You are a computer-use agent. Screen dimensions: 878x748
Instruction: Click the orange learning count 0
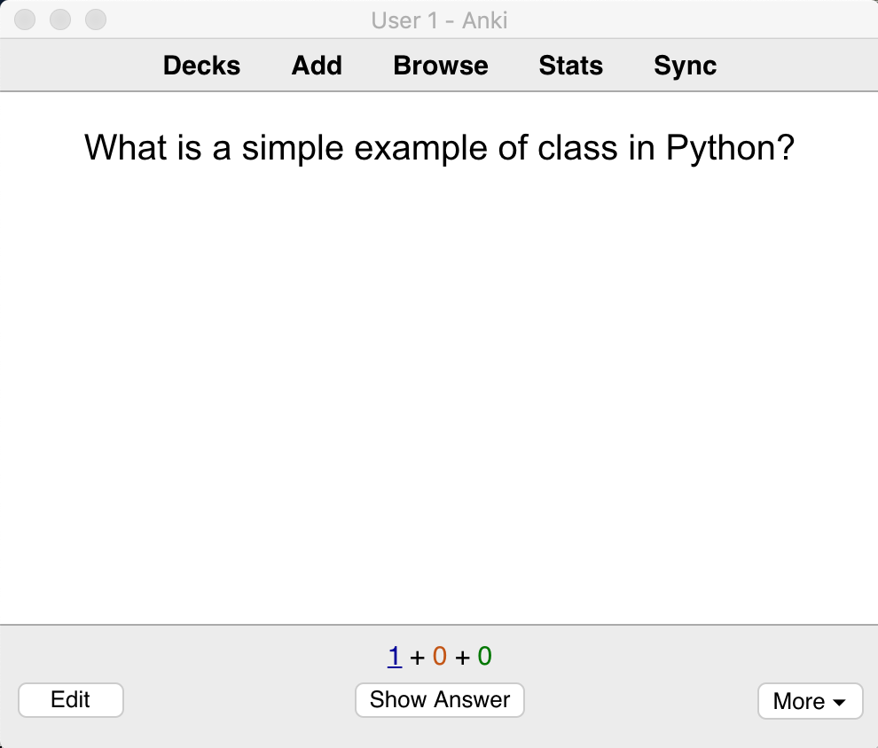(x=440, y=656)
